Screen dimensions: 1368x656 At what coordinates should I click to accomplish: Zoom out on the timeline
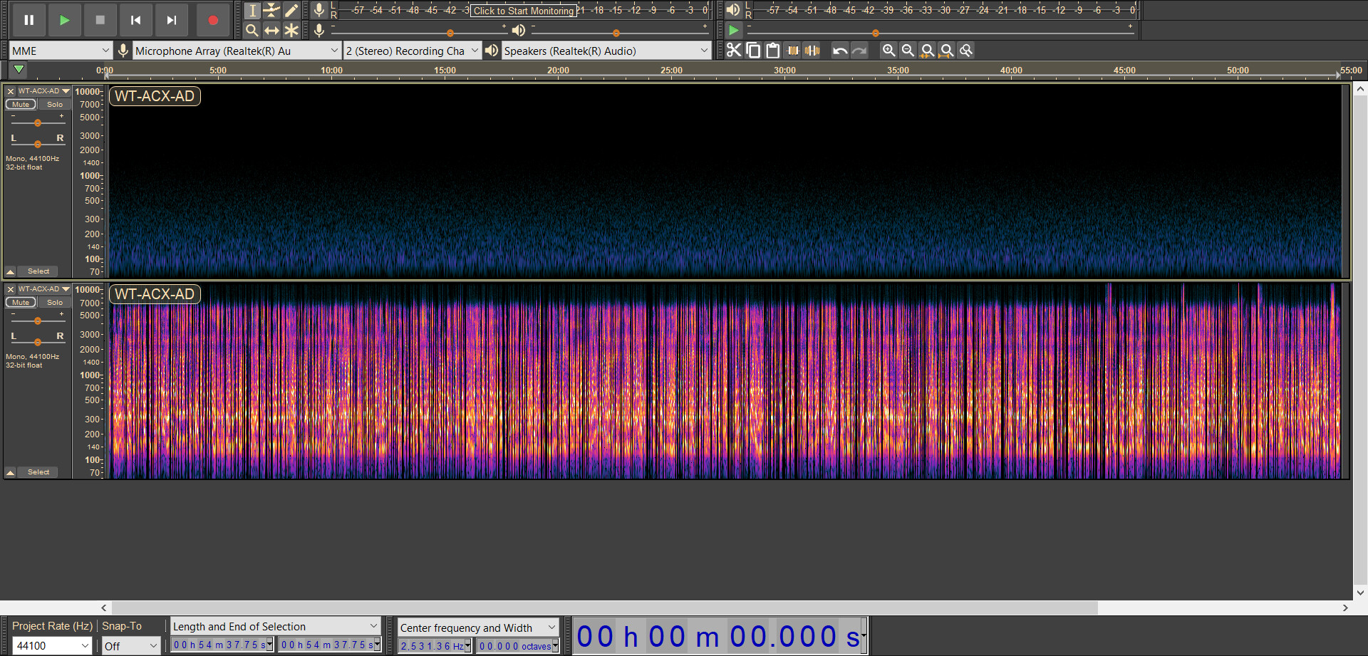(908, 51)
